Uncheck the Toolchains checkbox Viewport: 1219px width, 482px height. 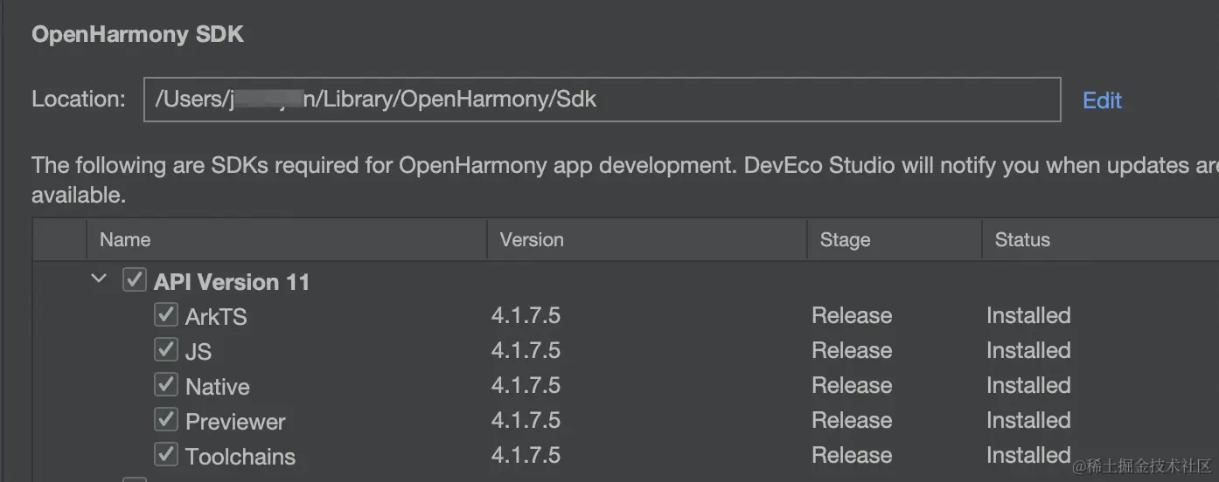(x=165, y=454)
